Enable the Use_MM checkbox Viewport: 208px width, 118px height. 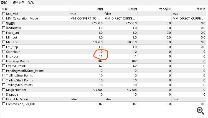[x=3, y=14]
